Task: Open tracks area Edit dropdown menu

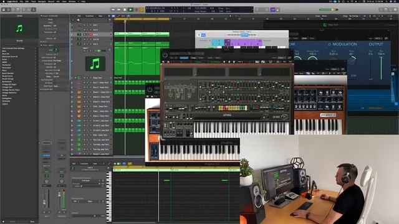Action: (79, 16)
